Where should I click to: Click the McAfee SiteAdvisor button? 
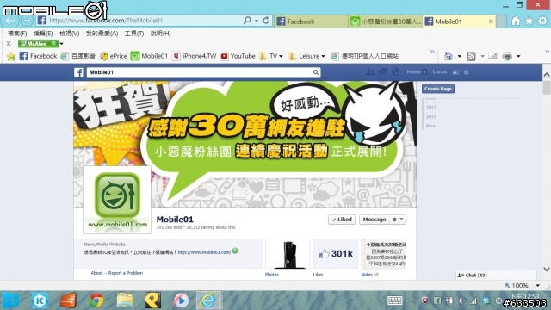point(38,44)
